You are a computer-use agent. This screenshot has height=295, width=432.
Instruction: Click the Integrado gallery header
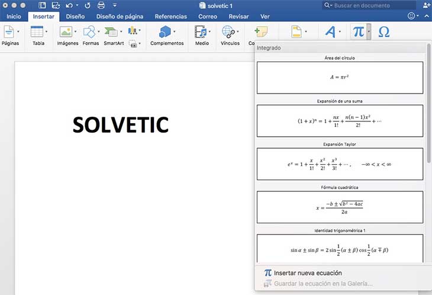(269, 48)
